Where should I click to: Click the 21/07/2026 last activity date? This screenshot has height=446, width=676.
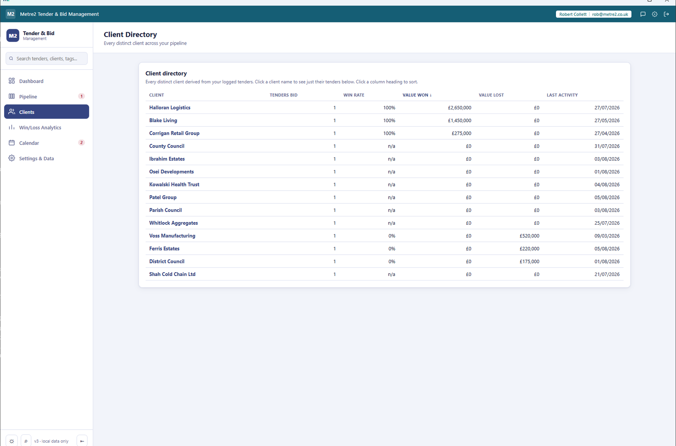607,274
